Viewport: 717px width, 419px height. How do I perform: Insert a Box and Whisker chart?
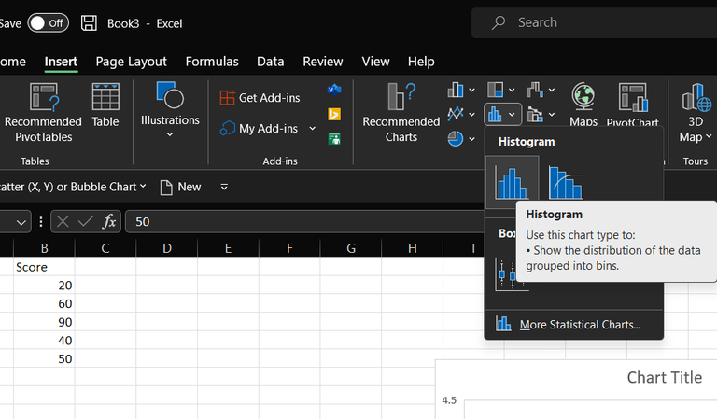coord(512,274)
